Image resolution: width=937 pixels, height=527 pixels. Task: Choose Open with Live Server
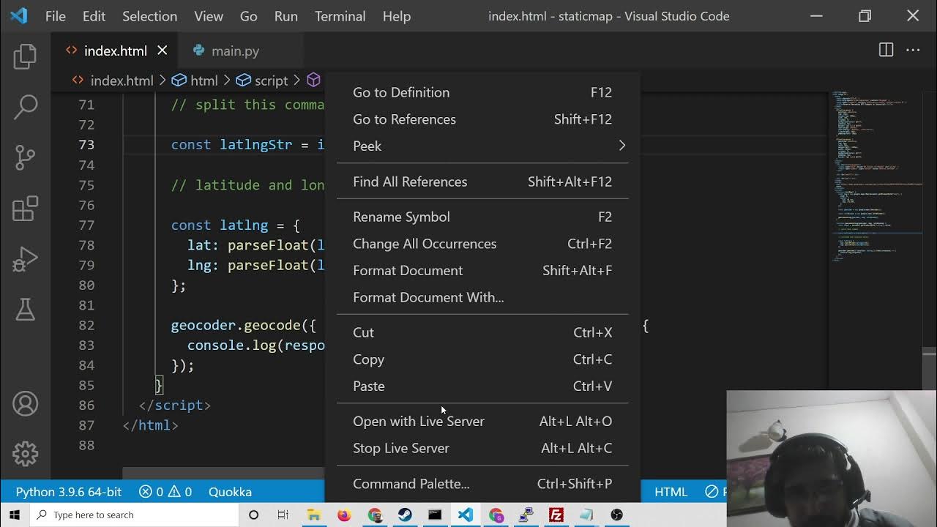click(419, 422)
